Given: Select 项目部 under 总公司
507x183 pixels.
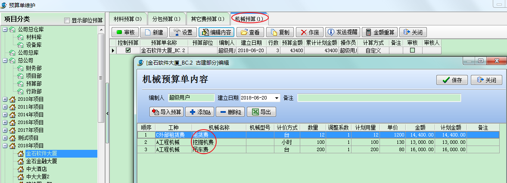Looking at the screenshot, I should coord(34,76).
